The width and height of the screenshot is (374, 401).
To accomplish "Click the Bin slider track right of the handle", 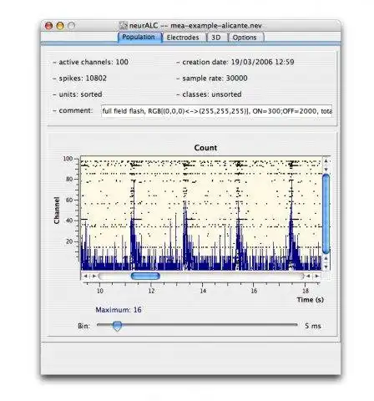I will [210, 325].
